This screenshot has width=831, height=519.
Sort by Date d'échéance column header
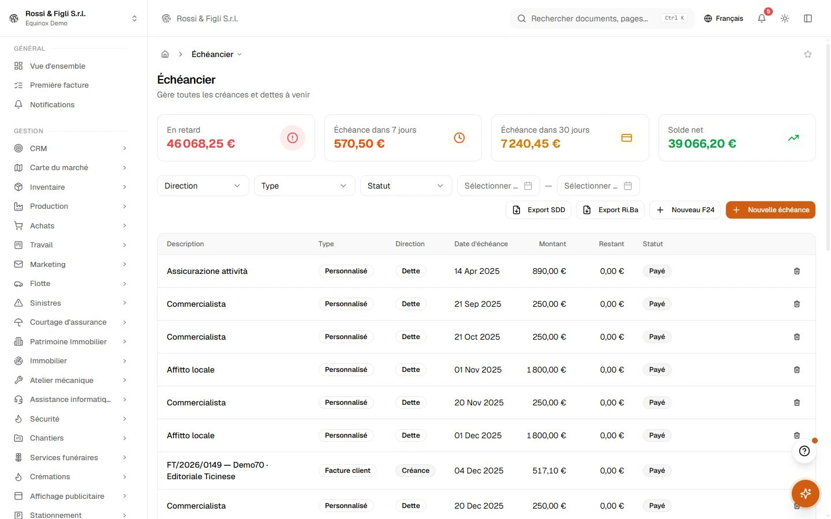point(481,244)
